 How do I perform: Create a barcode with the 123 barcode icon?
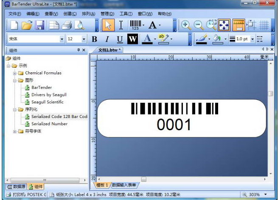click(136, 25)
